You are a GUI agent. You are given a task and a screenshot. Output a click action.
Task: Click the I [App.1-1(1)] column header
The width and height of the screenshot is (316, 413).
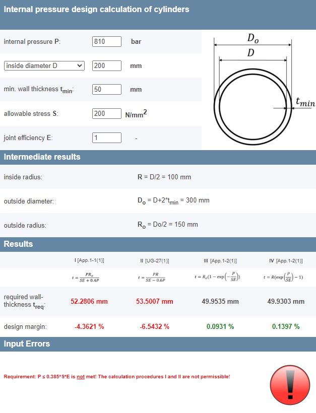coord(89,260)
